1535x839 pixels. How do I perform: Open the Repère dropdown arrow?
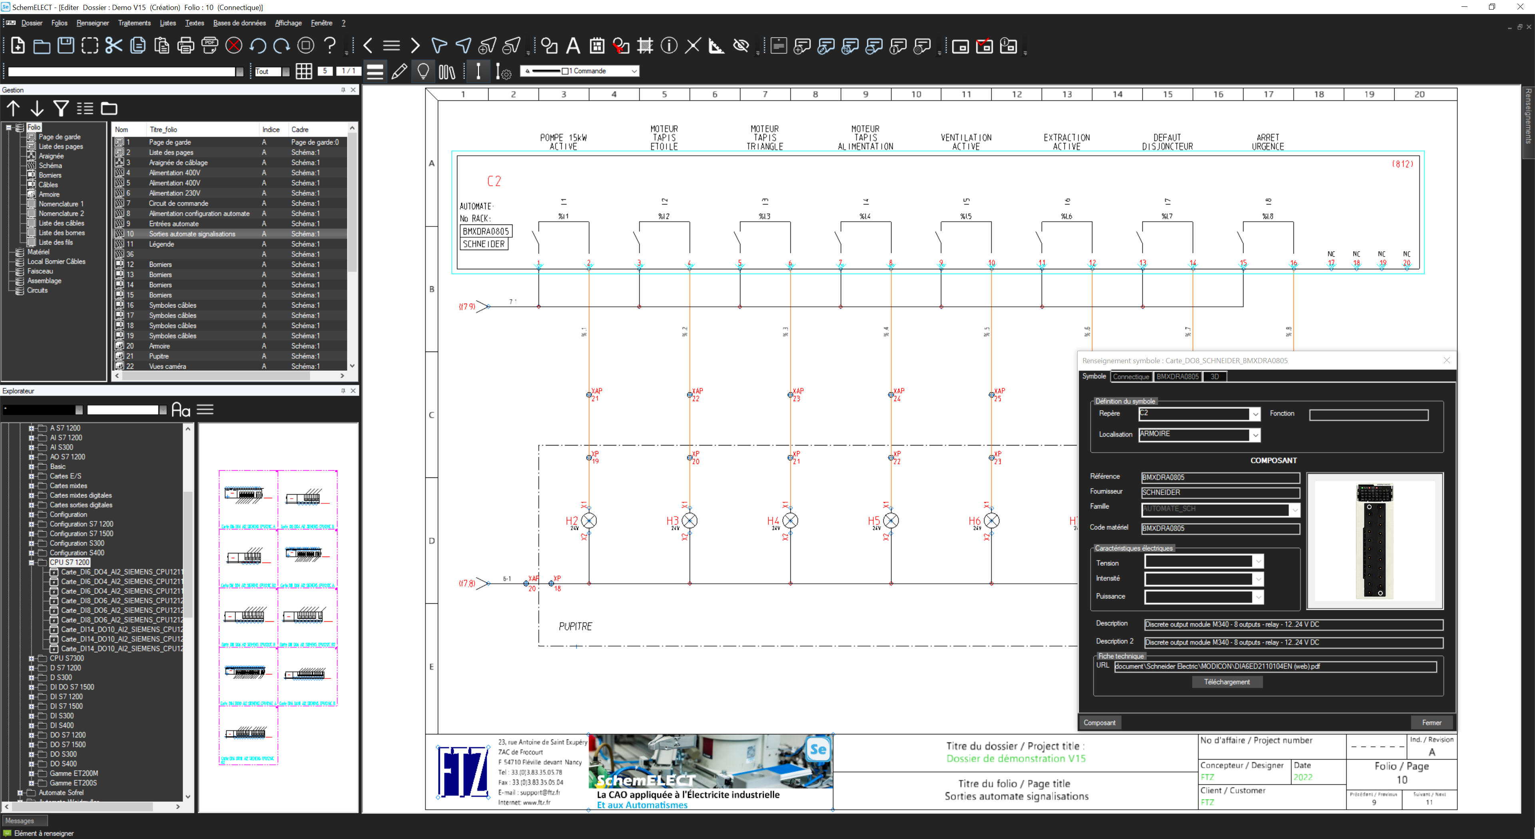tap(1255, 414)
